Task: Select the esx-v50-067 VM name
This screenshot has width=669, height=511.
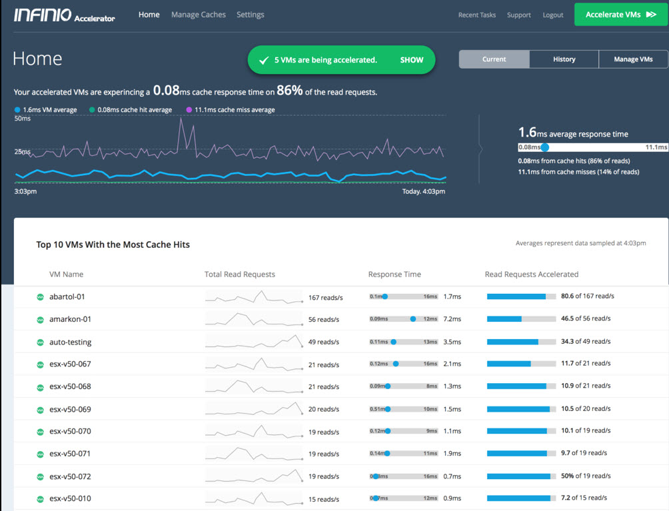Action: click(x=70, y=364)
